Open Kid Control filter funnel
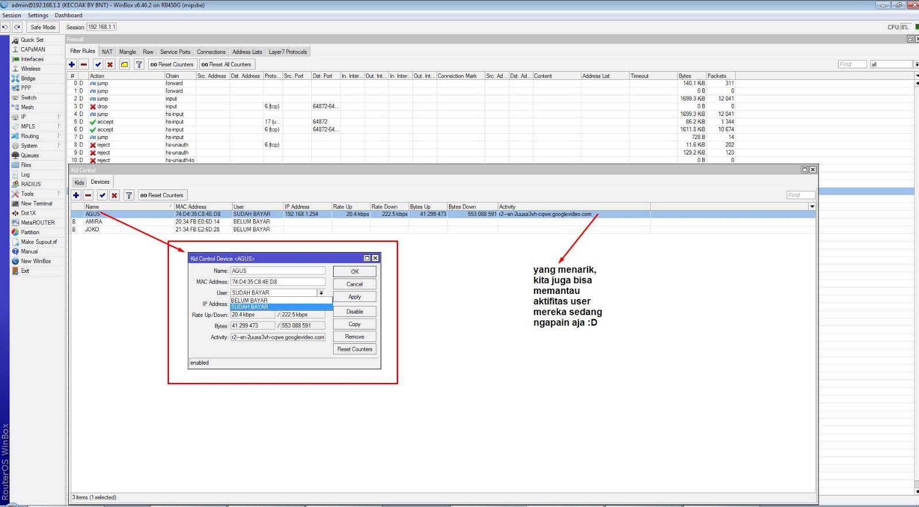 pos(129,195)
